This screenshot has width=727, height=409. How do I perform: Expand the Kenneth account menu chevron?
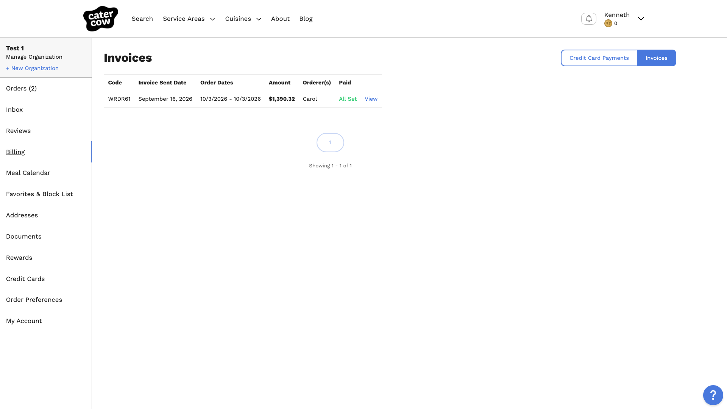(641, 19)
